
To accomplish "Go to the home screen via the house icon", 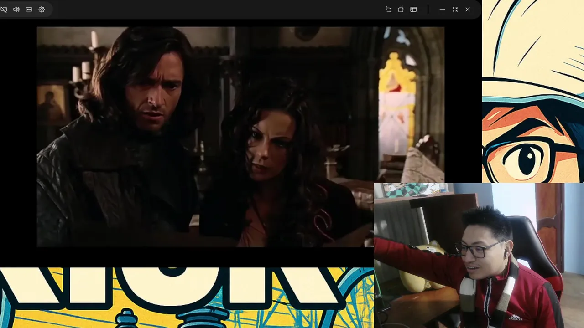I will [x=401, y=10].
